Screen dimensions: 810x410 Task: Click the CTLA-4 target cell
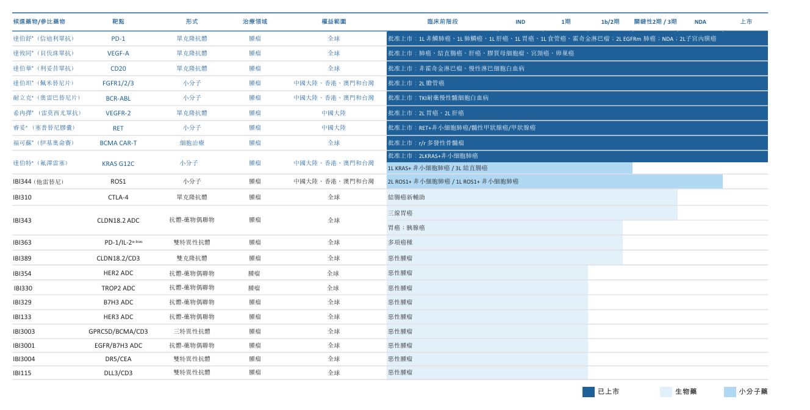click(x=118, y=197)
